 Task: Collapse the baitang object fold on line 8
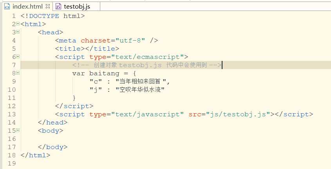[x=18, y=73]
